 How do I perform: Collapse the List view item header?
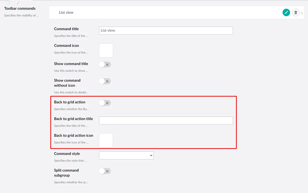[66, 13]
